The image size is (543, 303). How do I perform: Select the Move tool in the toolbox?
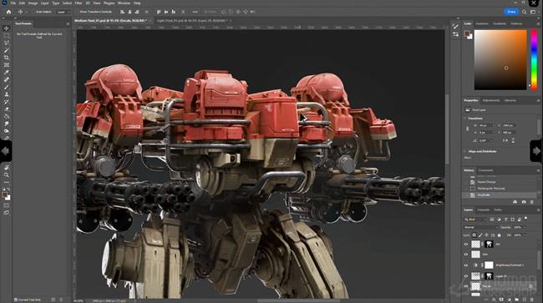6,28
